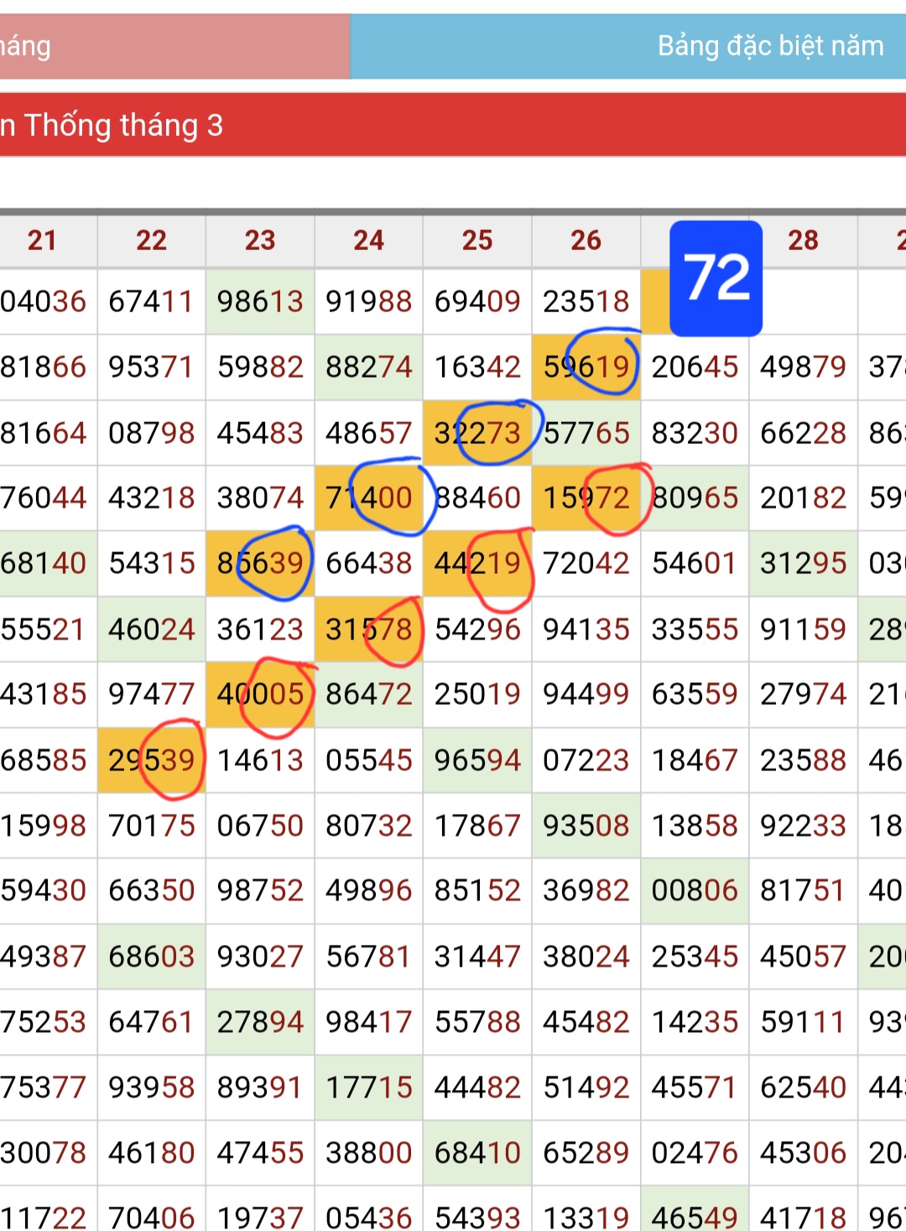Select the number 83230
The height and width of the screenshot is (1231, 906).
click(695, 433)
